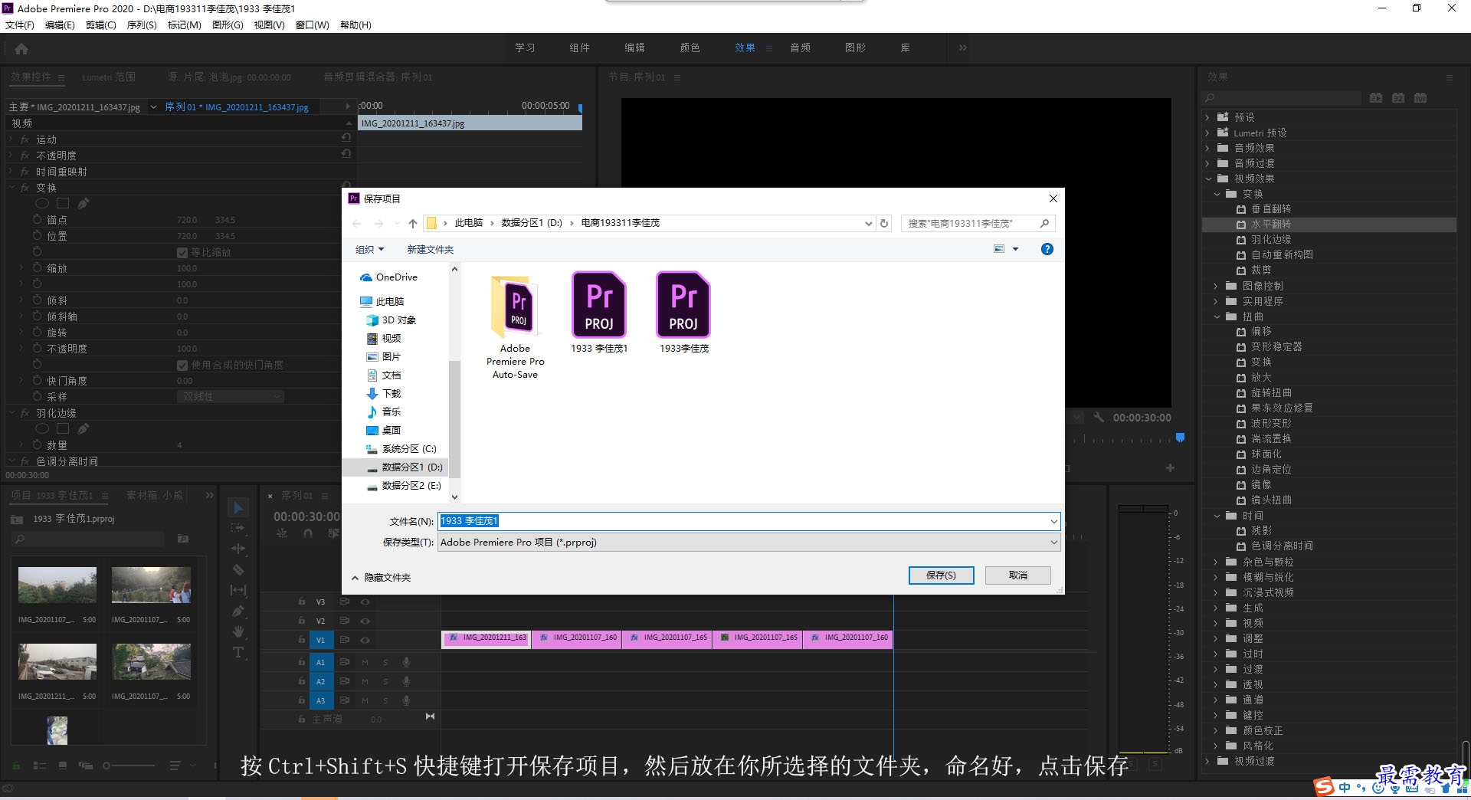The height and width of the screenshot is (800, 1471).
Task: Expand the 图像控制 effects folder
Action: pos(1217,286)
